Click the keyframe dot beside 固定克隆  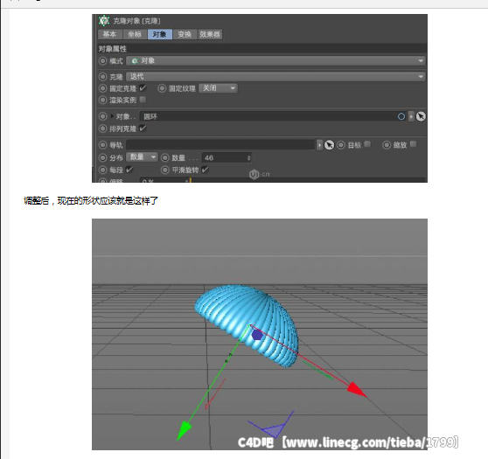coord(102,88)
